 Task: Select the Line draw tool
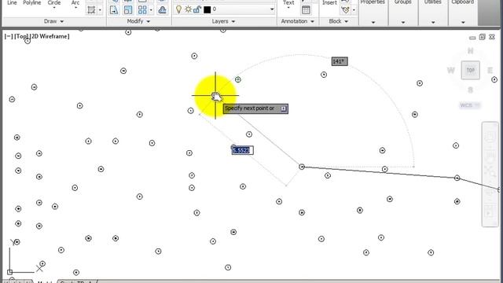(12, 3)
